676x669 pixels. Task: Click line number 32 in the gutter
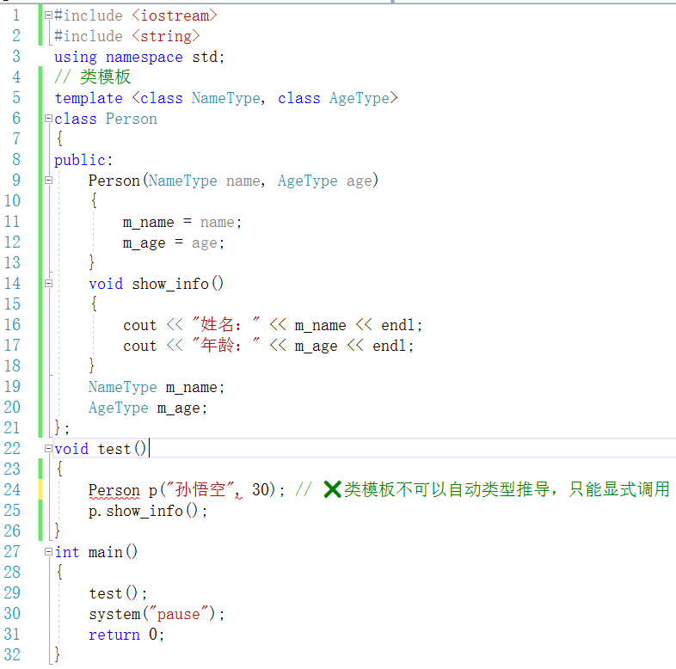[12, 655]
